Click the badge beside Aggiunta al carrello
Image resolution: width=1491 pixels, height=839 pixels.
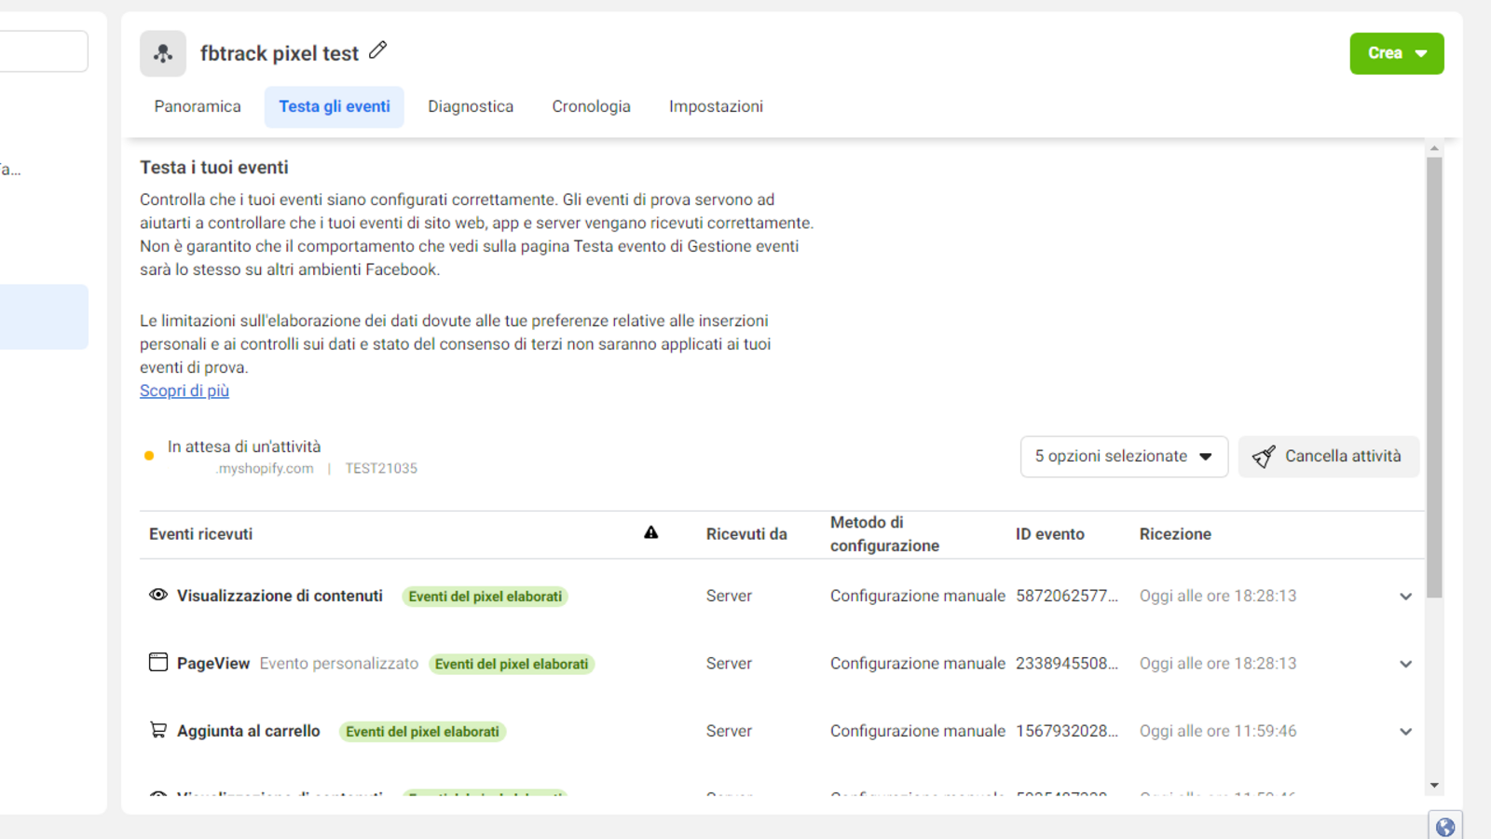click(x=422, y=732)
